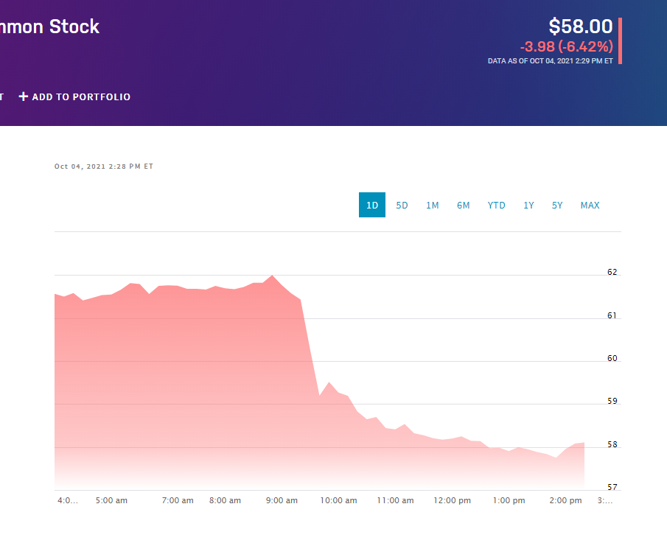The image size is (667, 543).
Task: Show the 6M chart range
Action: pyautogui.click(x=463, y=205)
